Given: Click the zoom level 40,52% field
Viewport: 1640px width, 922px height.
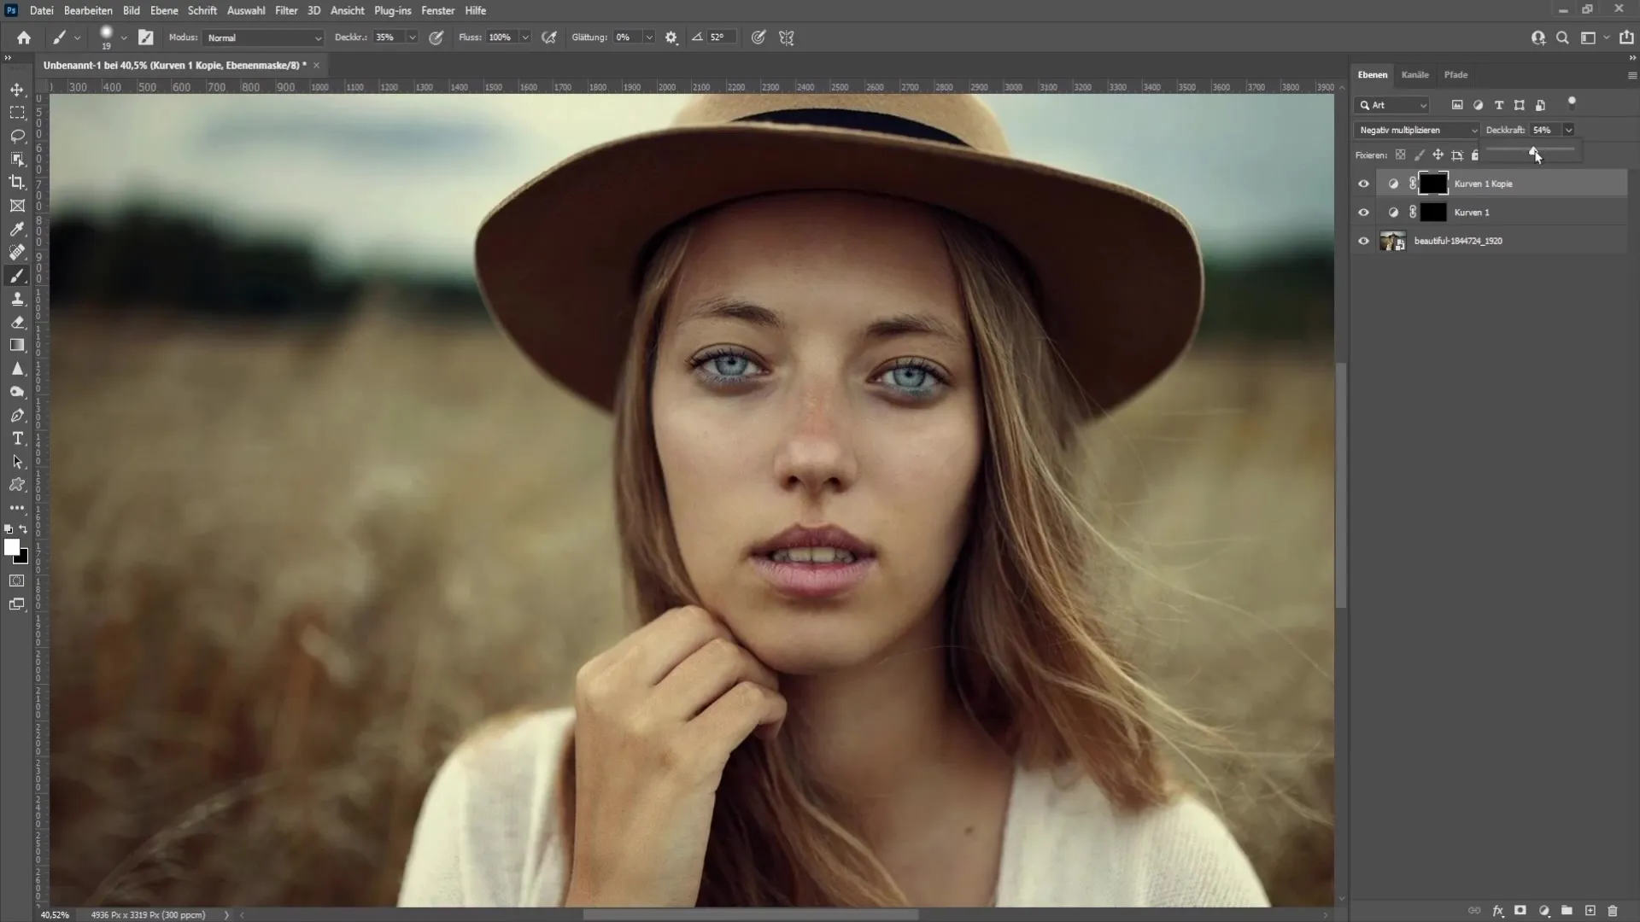Looking at the screenshot, I should [x=55, y=914].
